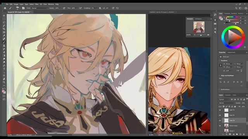The height and width of the screenshot is (139, 248).
Task: Select the Lasso tool
Action: (4, 22)
